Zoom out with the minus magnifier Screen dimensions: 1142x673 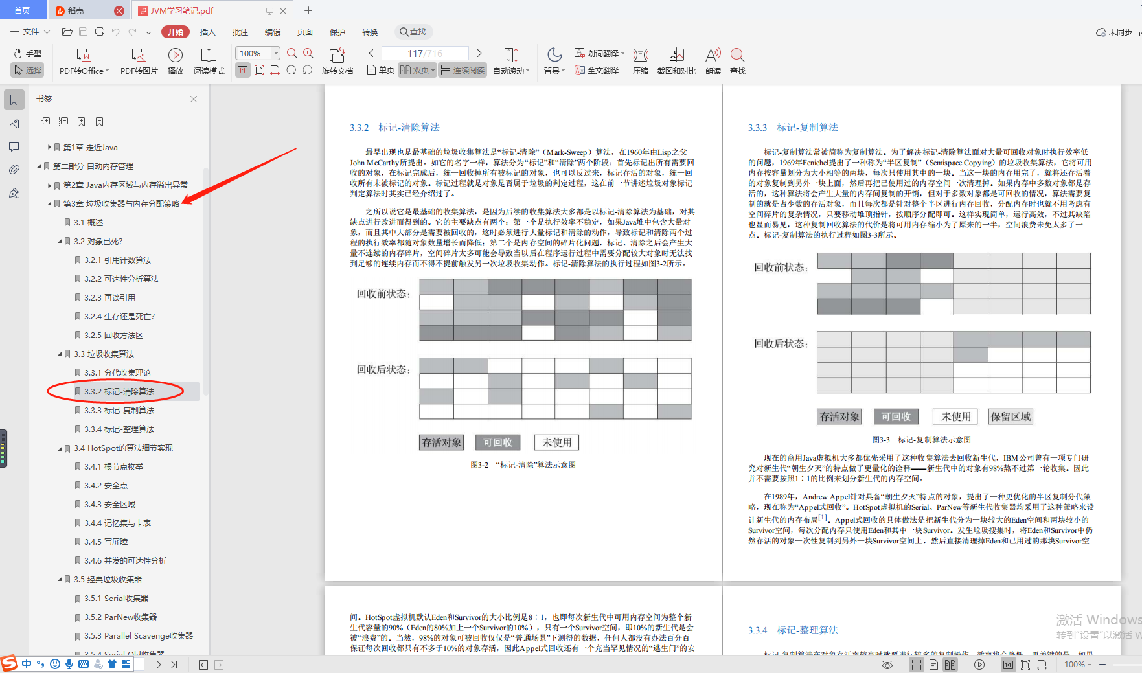coord(292,53)
